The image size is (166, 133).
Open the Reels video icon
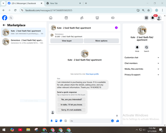(x=66, y=18)
